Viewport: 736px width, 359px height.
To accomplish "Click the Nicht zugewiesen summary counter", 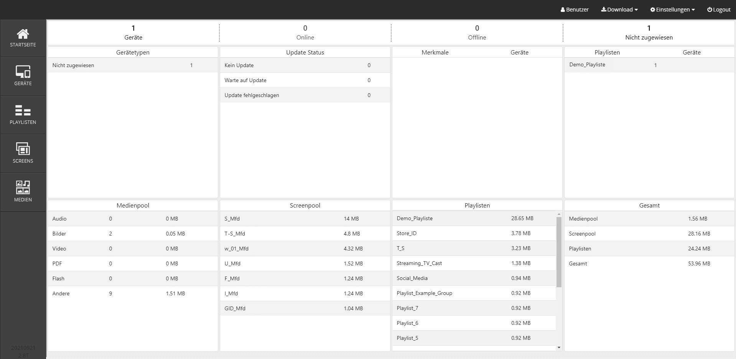I will [649, 33].
